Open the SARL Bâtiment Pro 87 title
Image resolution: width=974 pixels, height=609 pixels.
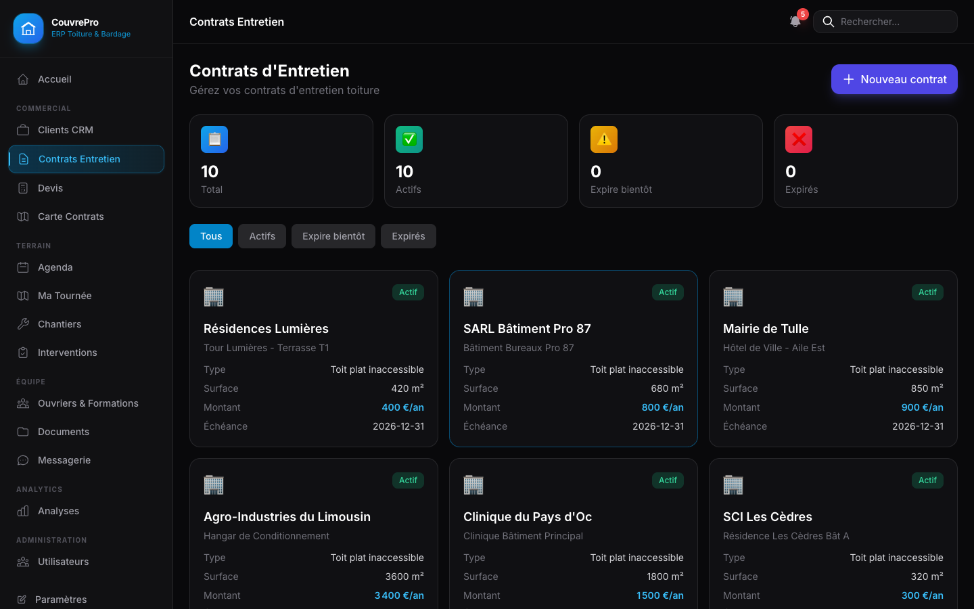(x=527, y=329)
